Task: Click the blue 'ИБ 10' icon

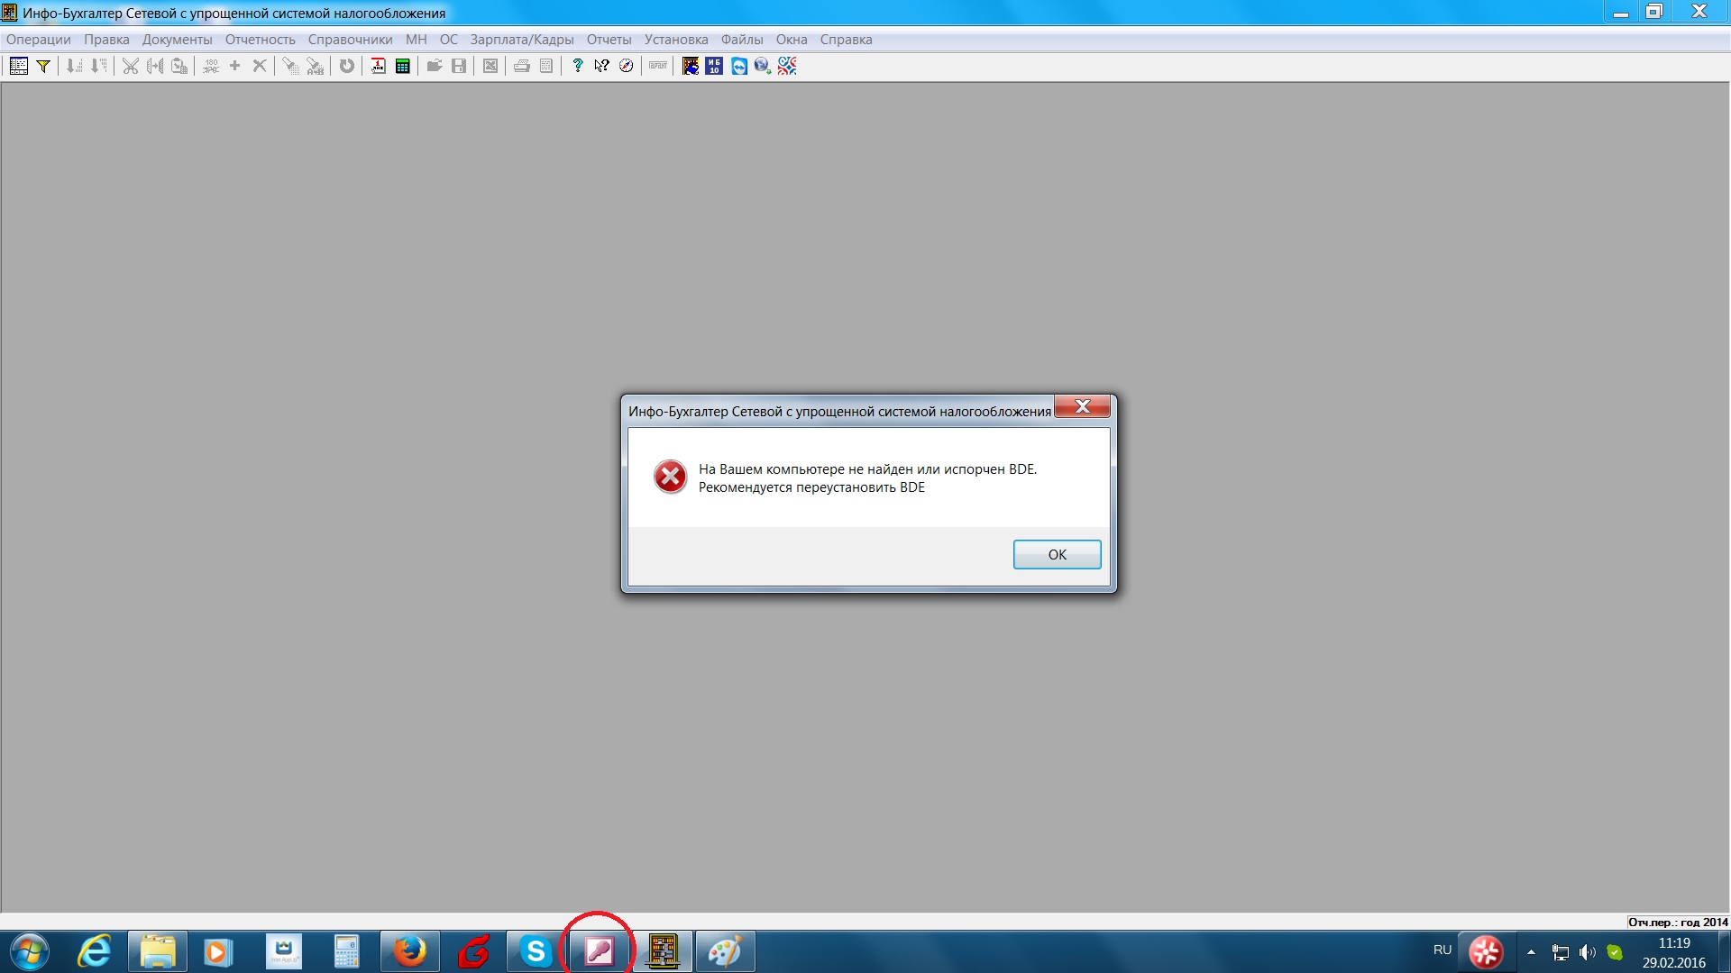Action: pyautogui.click(x=714, y=66)
